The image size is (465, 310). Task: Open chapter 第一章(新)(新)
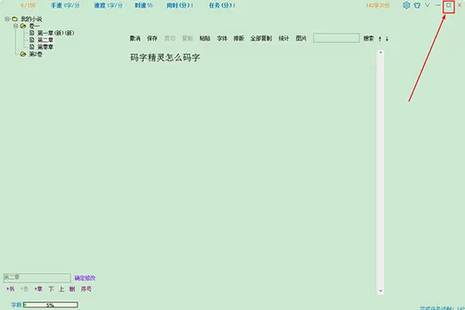[55, 33]
